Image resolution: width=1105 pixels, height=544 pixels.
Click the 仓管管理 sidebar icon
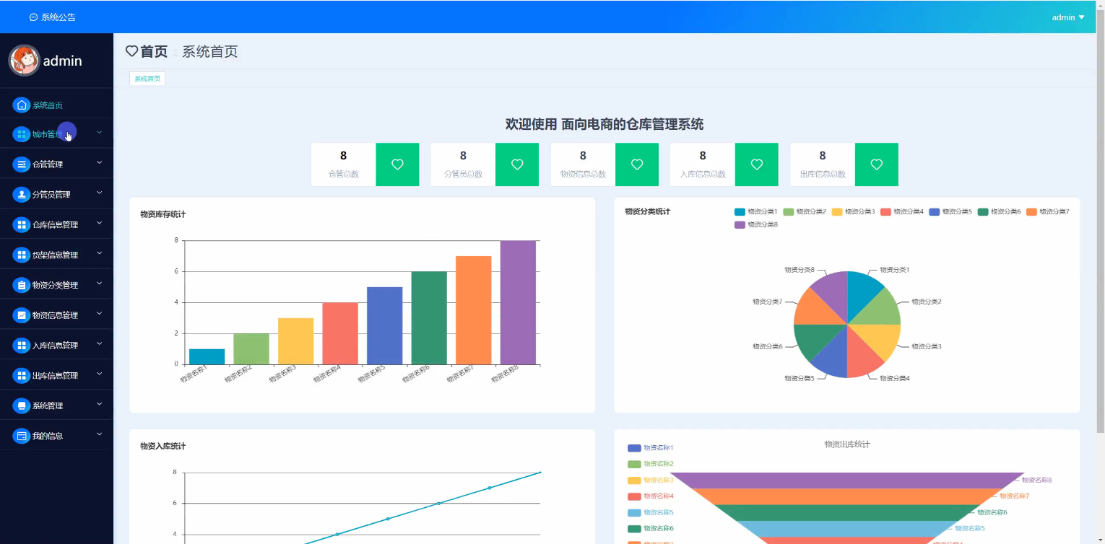click(22, 164)
